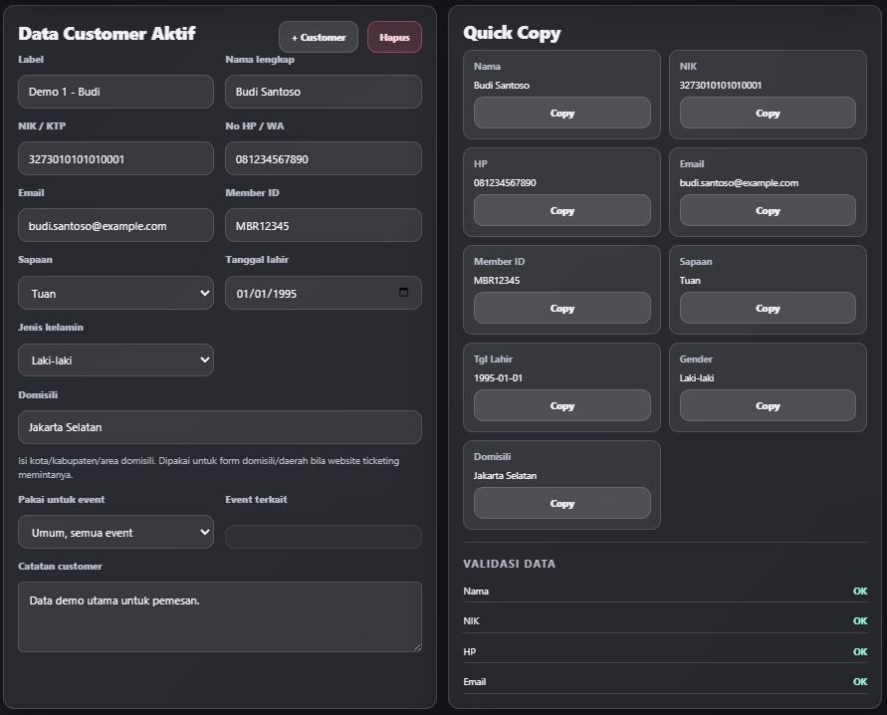
Task: Copy the Tgl Lahir value 1995-01-01
Action: (561, 405)
